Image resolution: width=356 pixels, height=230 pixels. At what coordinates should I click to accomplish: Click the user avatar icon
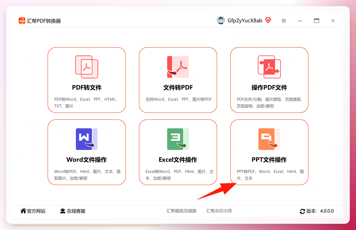(x=221, y=20)
